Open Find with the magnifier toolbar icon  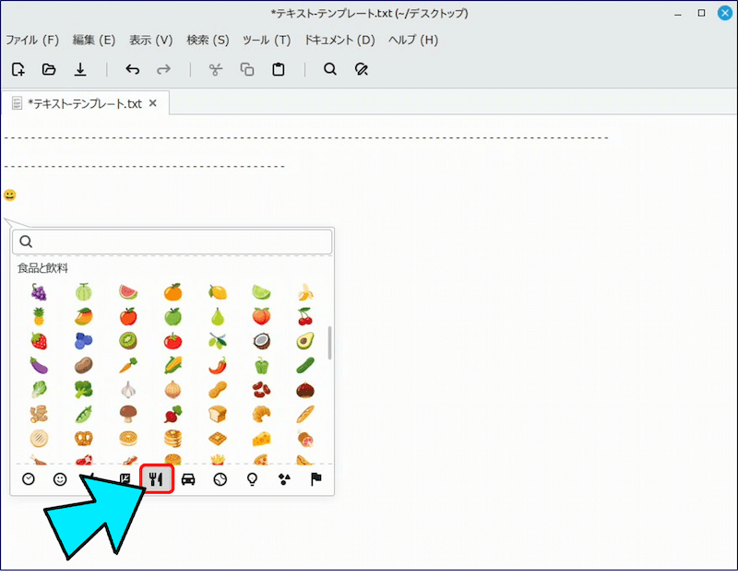(329, 69)
